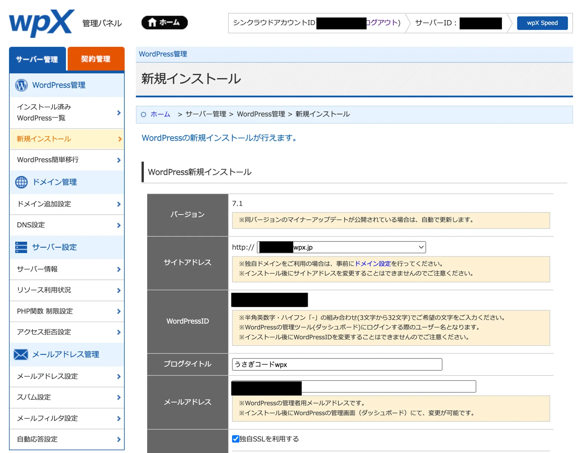Click the ブログタイトル input field
The width and height of the screenshot is (582, 453).
(337, 365)
